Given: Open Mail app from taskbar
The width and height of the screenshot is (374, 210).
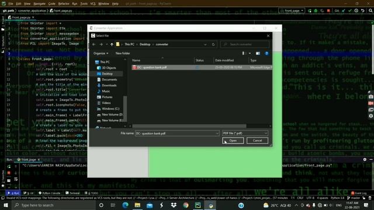Looking at the screenshot, I should coord(150,205).
